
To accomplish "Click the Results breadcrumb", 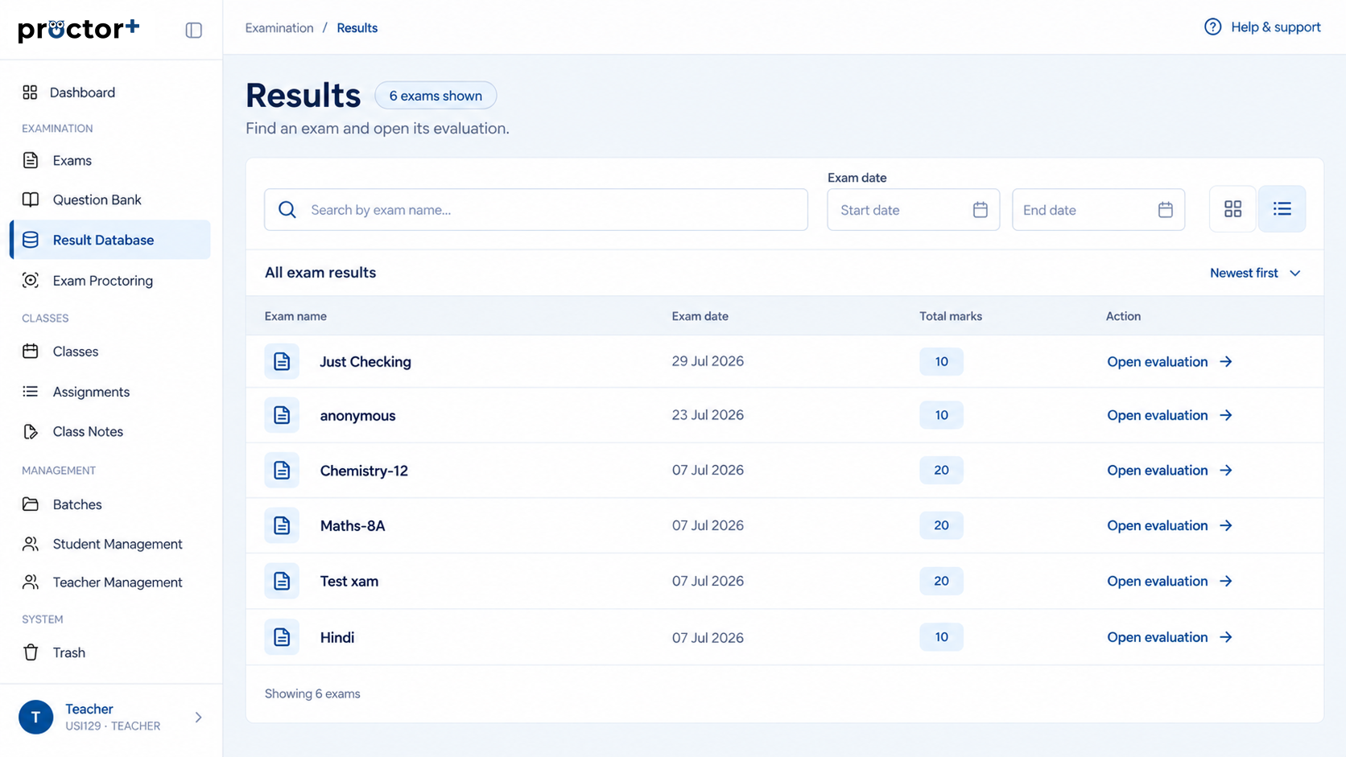I will 357,28.
